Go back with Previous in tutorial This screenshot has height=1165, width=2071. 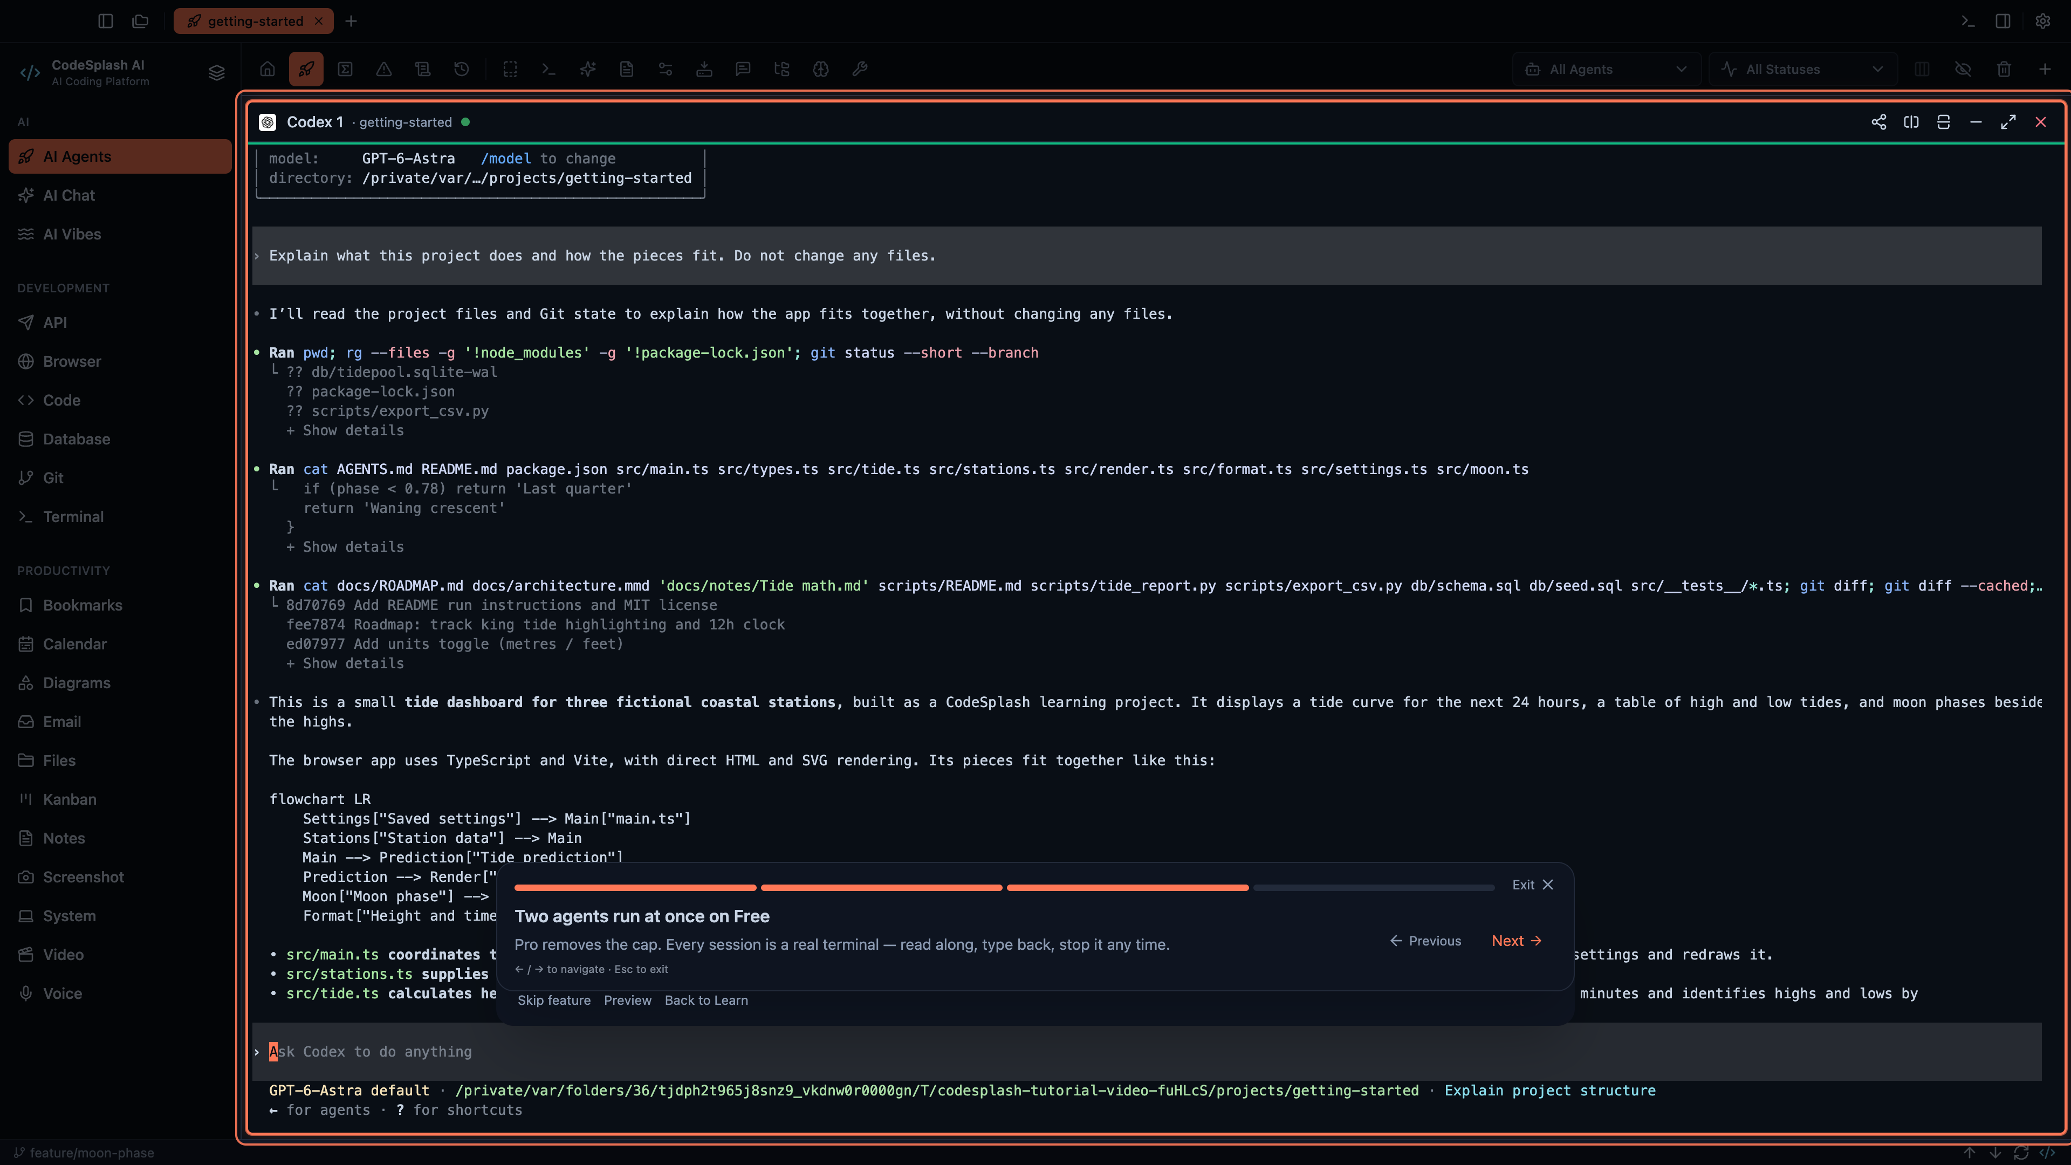tap(1425, 941)
